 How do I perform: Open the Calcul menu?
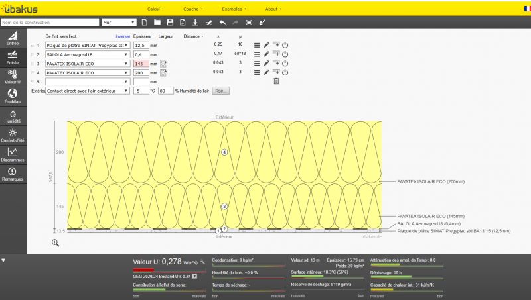coord(156,9)
